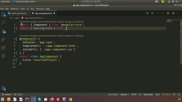Launch FileZilla from the dock

58,99
